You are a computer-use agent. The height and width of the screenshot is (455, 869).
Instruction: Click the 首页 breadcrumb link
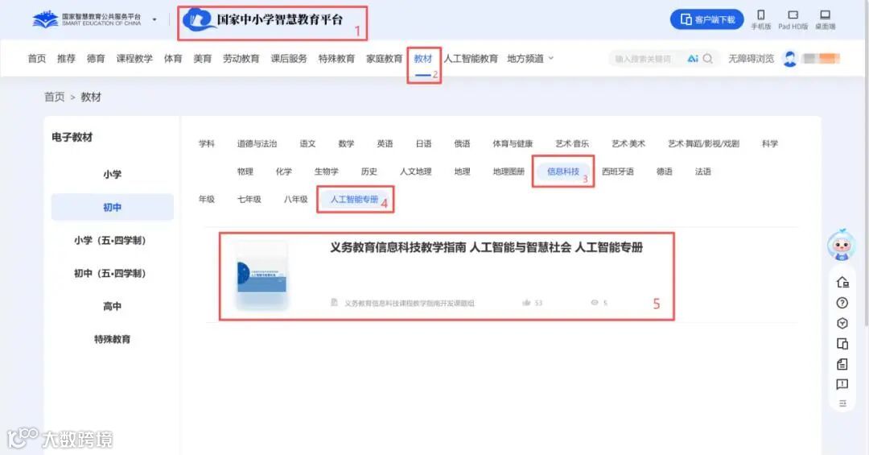point(55,97)
